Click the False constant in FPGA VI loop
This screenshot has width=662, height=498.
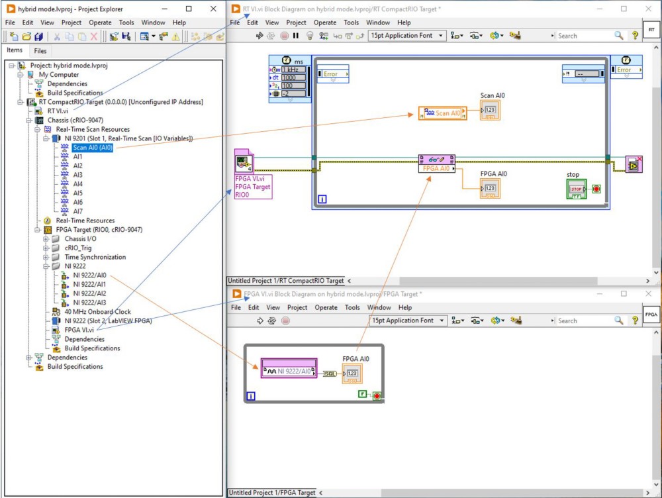(362, 394)
